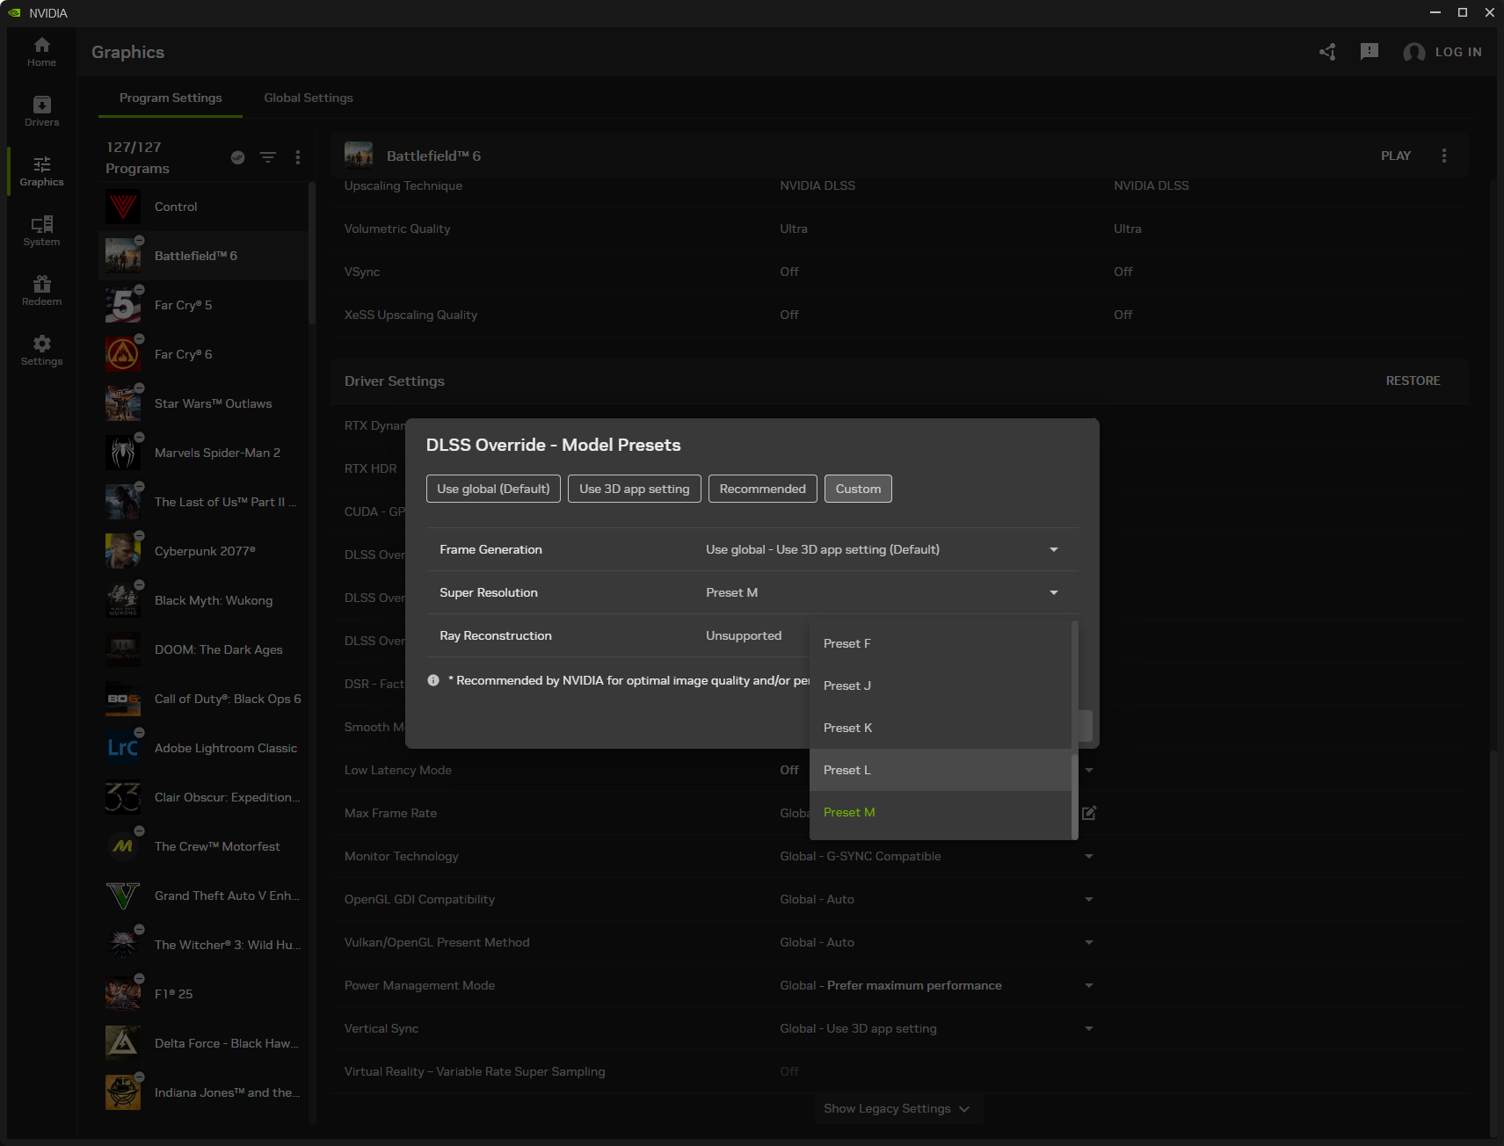Select the Recommended preset option

click(x=762, y=489)
